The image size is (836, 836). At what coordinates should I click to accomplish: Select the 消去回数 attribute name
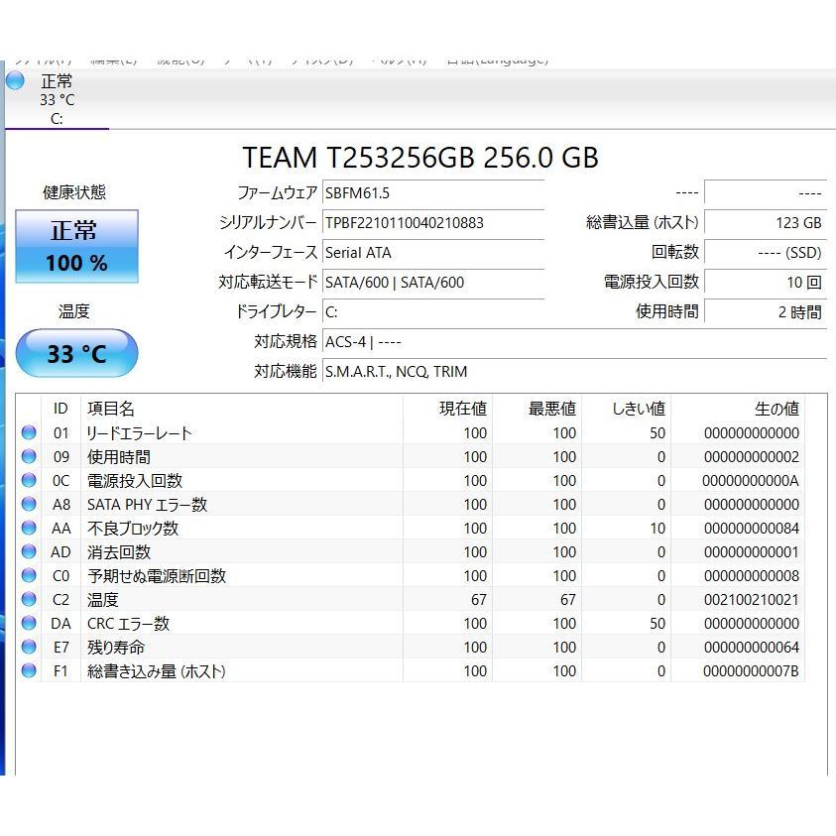119,551
